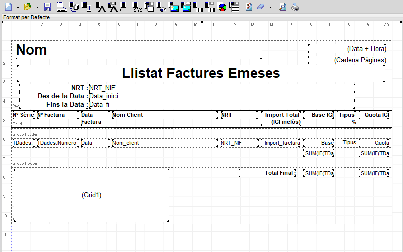
Task: Select the 'Format per Defecte' tab
Action: coord(26,17)
